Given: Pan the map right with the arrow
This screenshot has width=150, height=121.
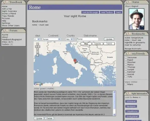Looking at the screenshot, I should [x=39, y=47].
